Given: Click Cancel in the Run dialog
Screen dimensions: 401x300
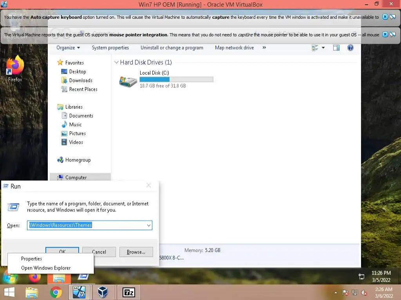Looking at the screenshot, I should point(99,252).
